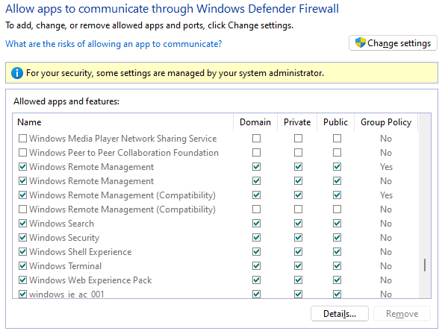Image resolution: width=442 pixels, height=331 pixels.
Task: Open Change settings button
Action: click(393, 43)
